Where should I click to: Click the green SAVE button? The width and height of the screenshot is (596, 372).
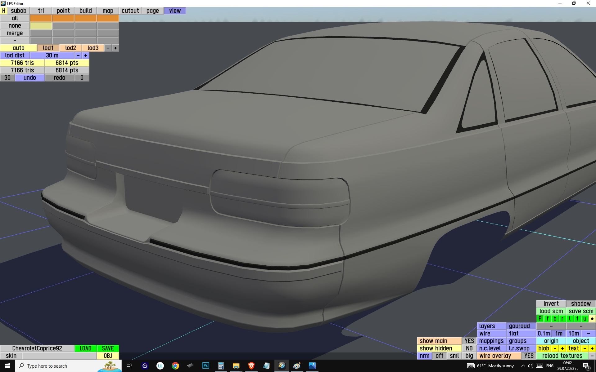[108, 348]
